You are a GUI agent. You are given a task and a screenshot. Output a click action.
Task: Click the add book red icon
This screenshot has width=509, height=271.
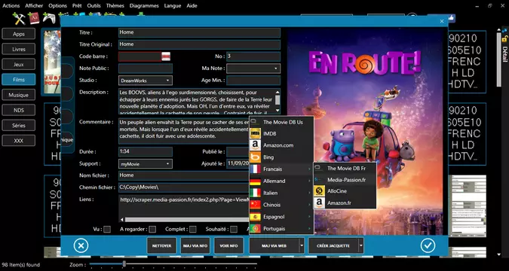[x=33, y=19]
